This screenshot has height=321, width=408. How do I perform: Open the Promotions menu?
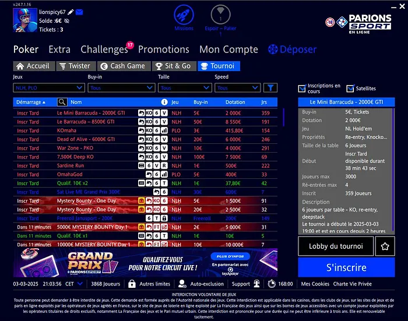164,50
